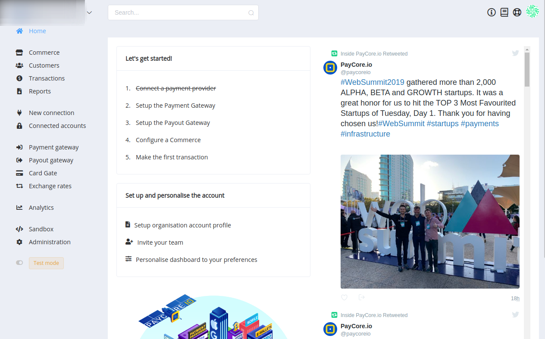Click the Test mode badge

pyautogui.click(x=46, y=263)
